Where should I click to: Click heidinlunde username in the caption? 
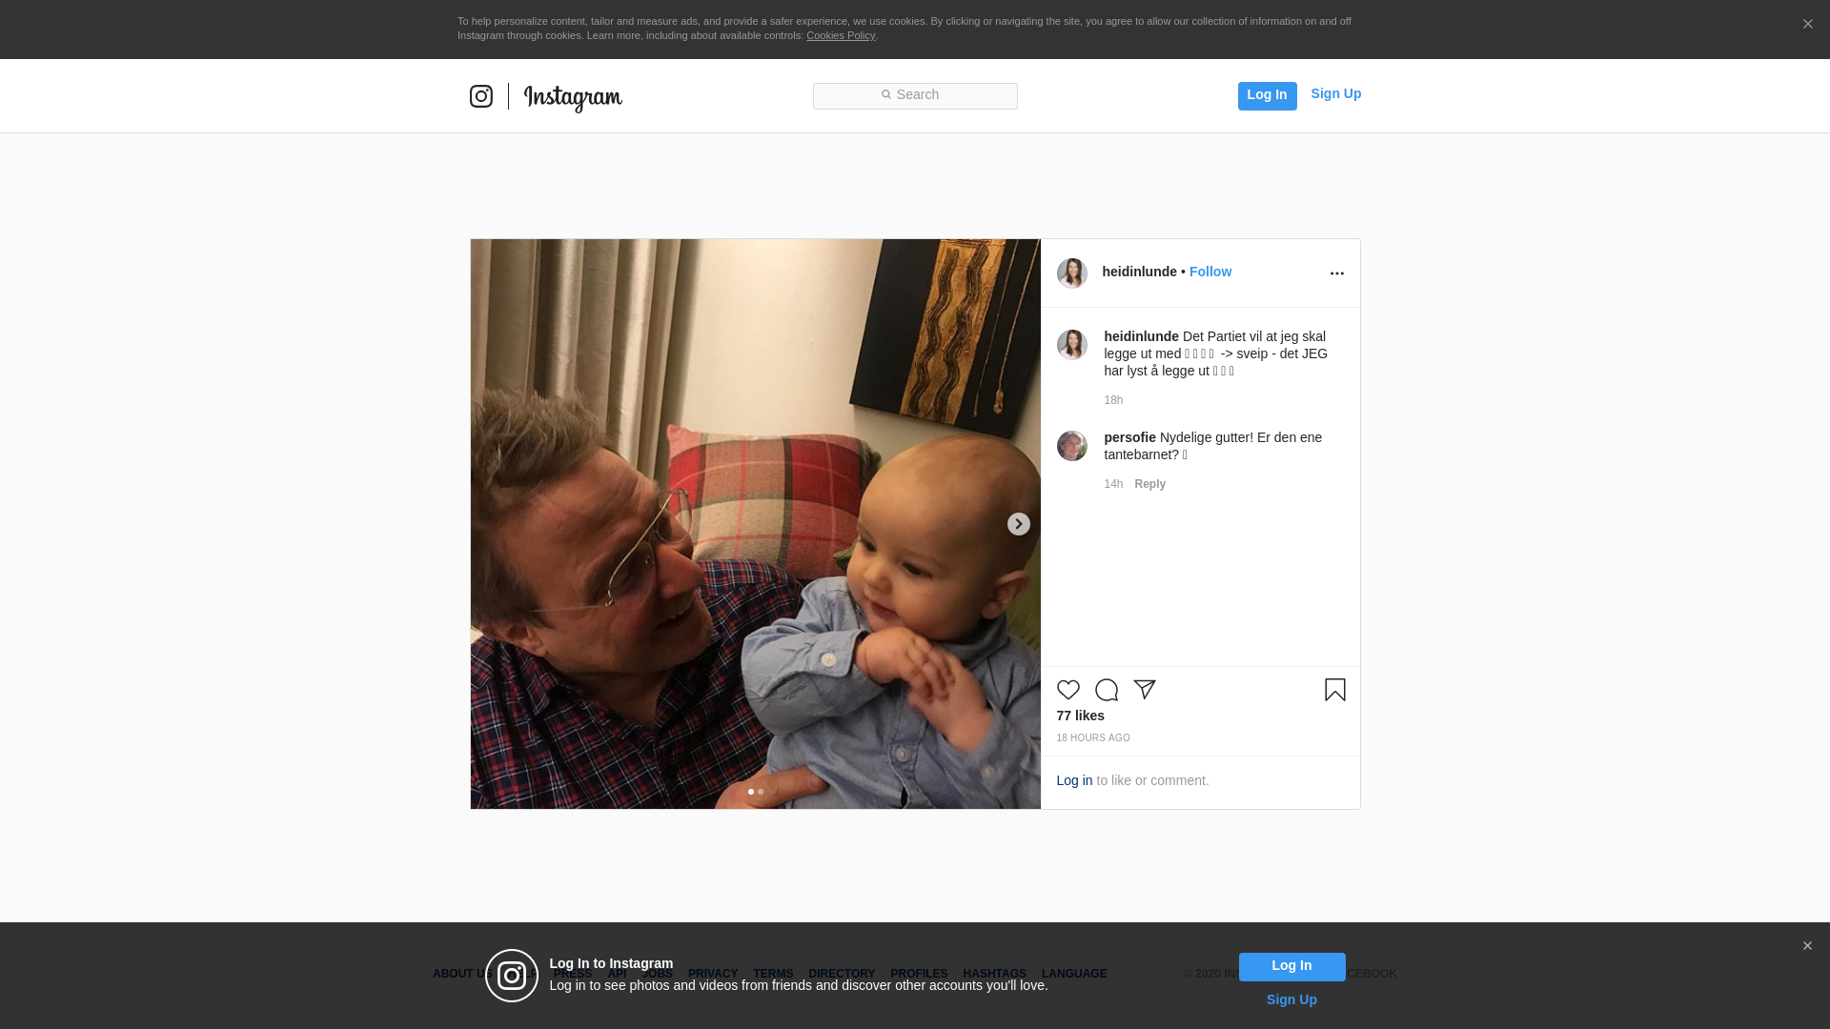point(1142,336)
